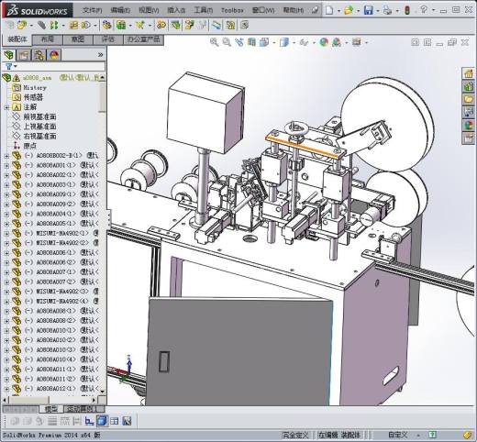Click the Print icon
477x442 pixels.
point(387,10)
